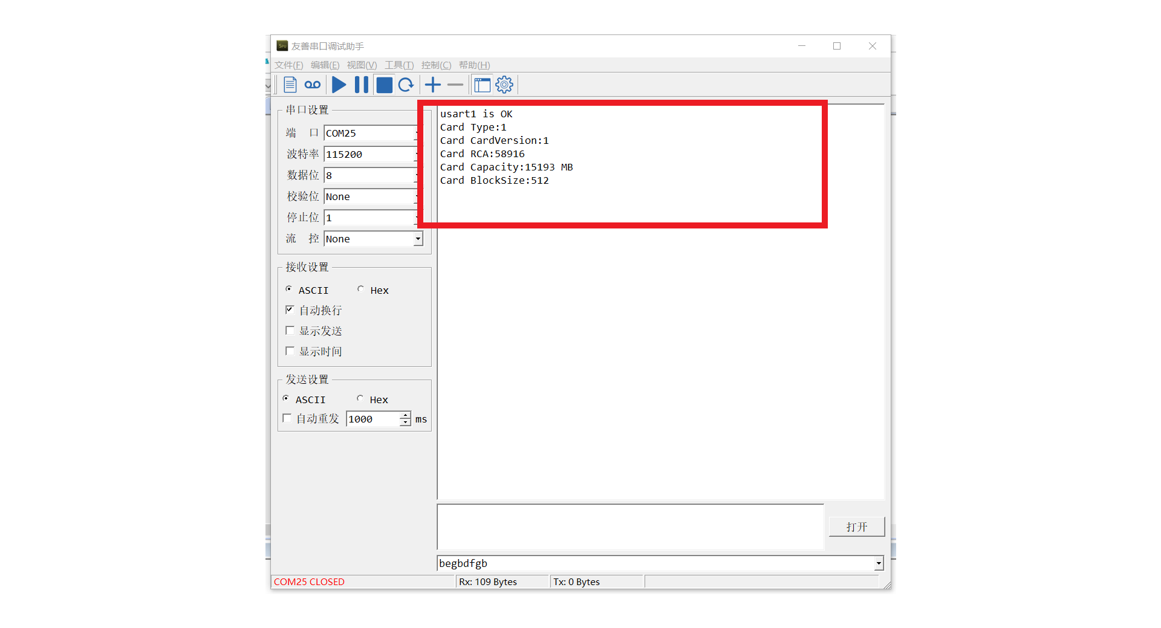Click the new document icon in toolbar

pyautogui.click(x=290, y=85)
